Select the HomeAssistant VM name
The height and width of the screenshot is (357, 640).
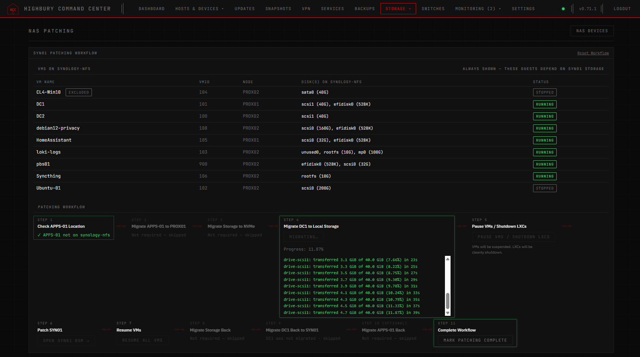[x=54, y=140]
